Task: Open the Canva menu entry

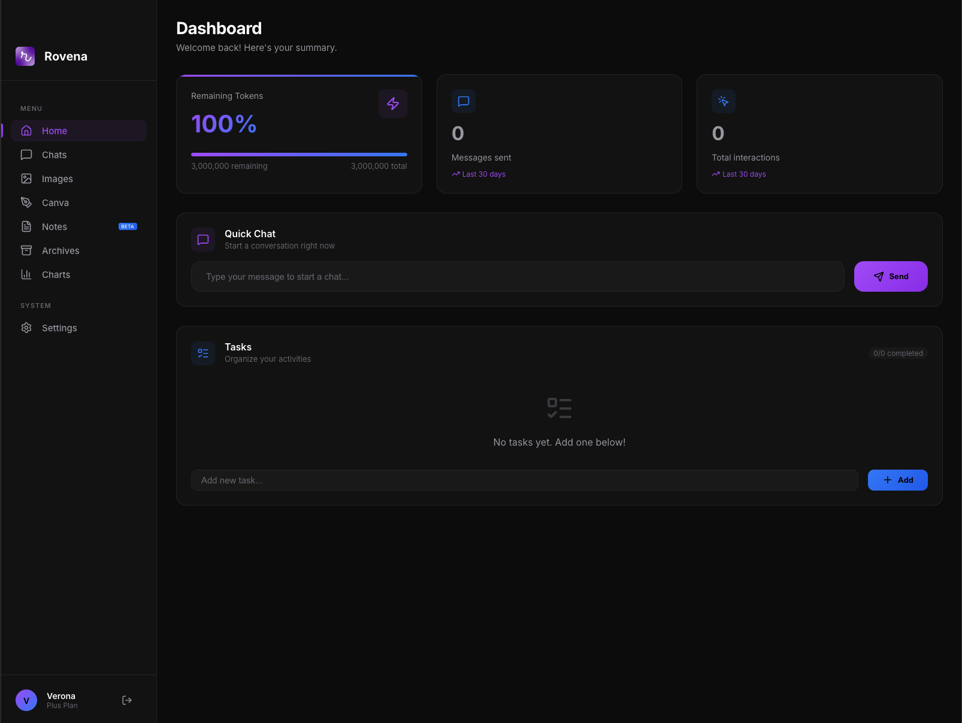Action: [x=78, y=202]
